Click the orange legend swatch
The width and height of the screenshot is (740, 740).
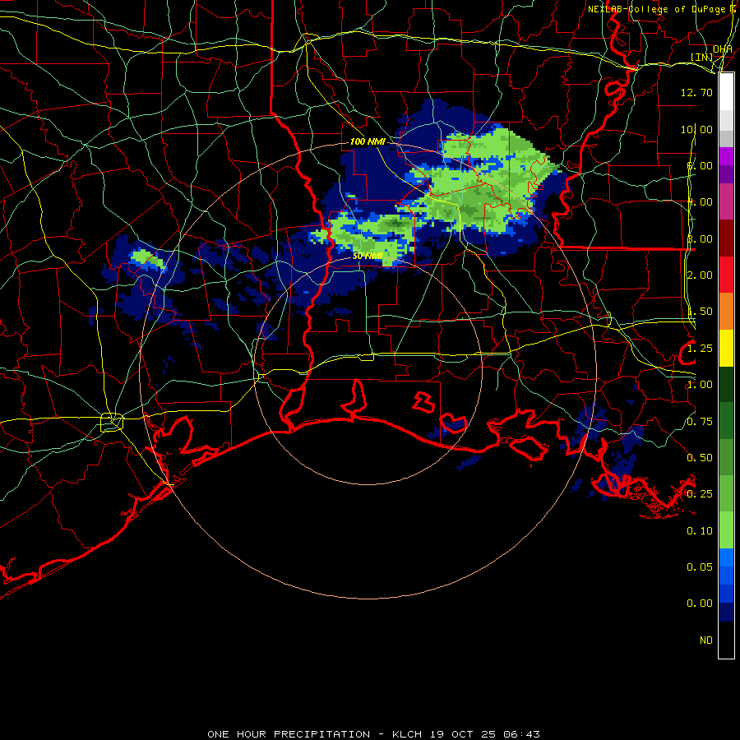tap(726, 312)
